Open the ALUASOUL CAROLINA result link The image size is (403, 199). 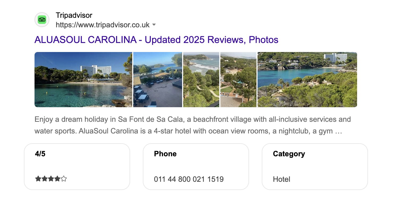[x=156, y=40]
